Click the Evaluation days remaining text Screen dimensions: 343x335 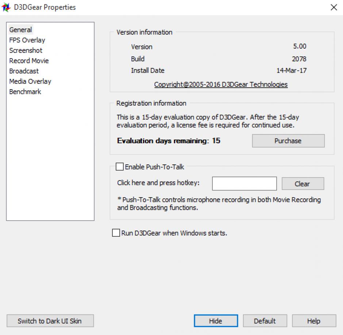click(169, 141)
